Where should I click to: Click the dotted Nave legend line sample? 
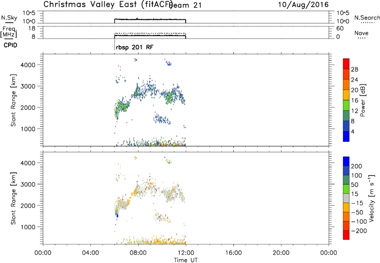coord(361,38)
